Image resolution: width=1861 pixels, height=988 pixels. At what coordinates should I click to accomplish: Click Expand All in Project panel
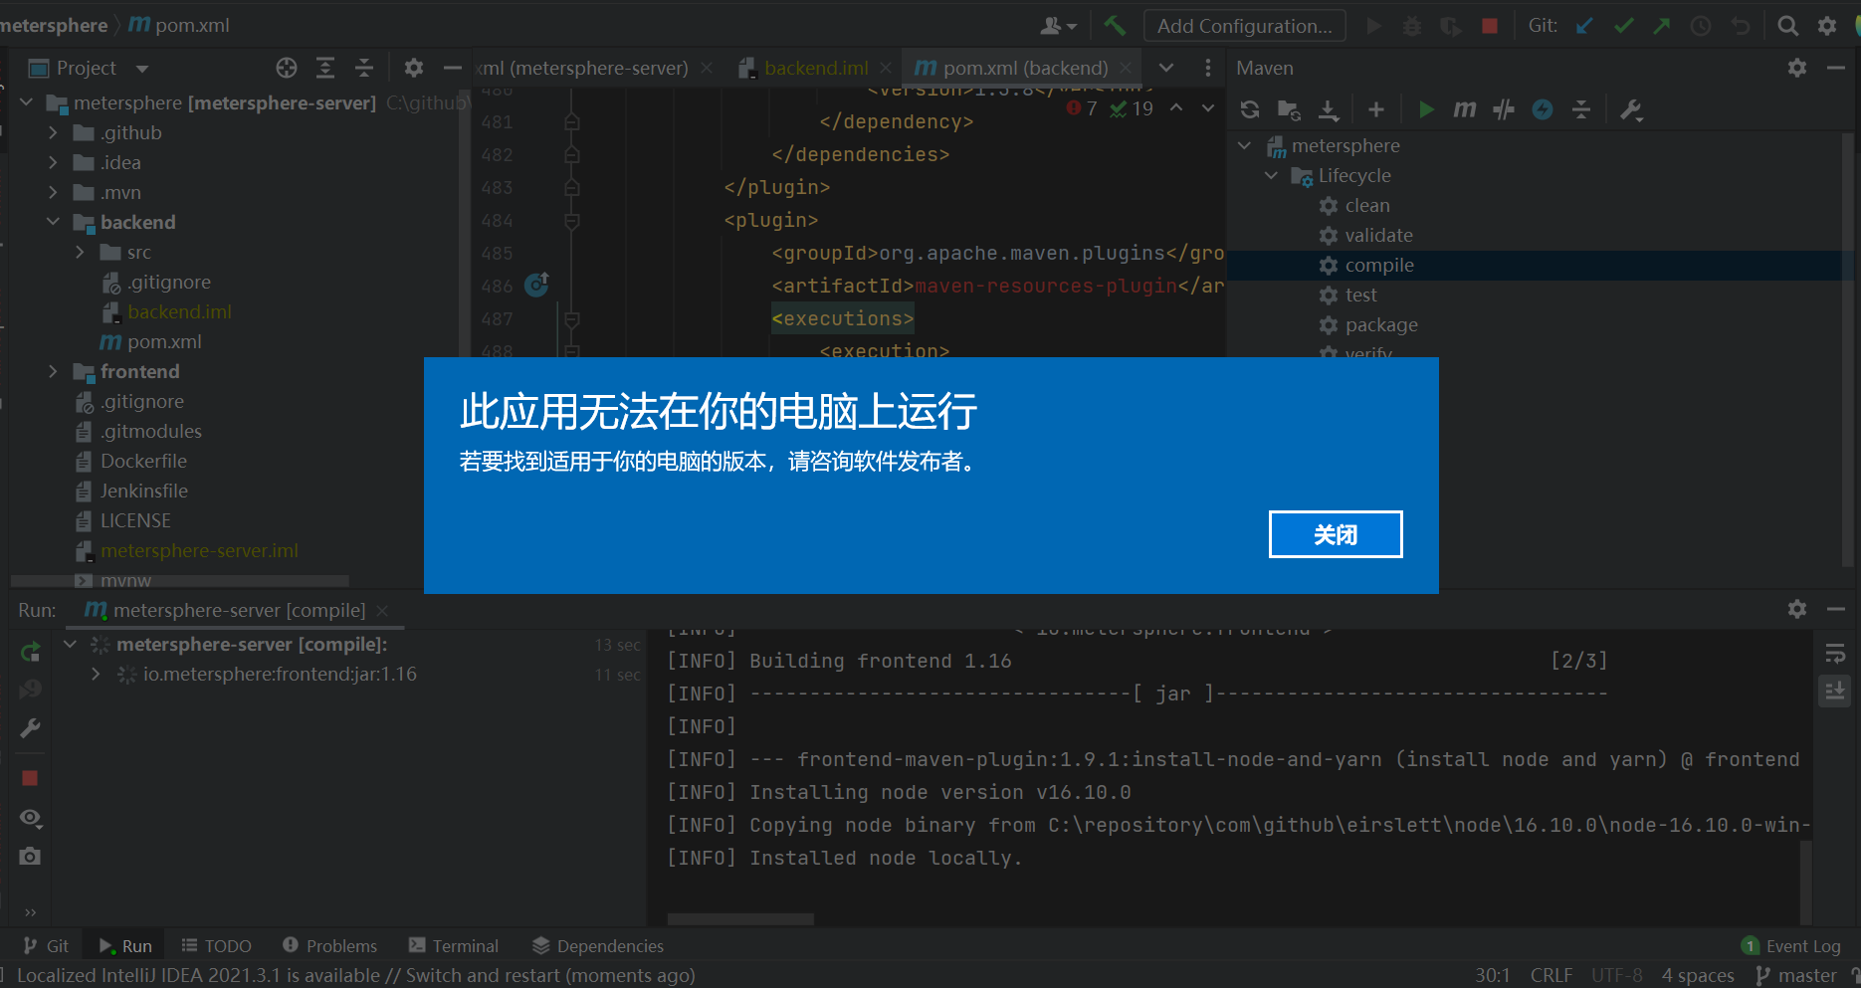tap(325, 68)
